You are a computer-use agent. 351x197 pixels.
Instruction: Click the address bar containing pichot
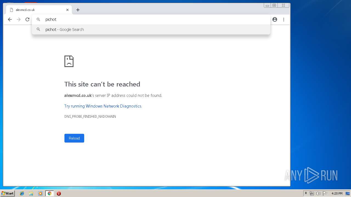151,19
